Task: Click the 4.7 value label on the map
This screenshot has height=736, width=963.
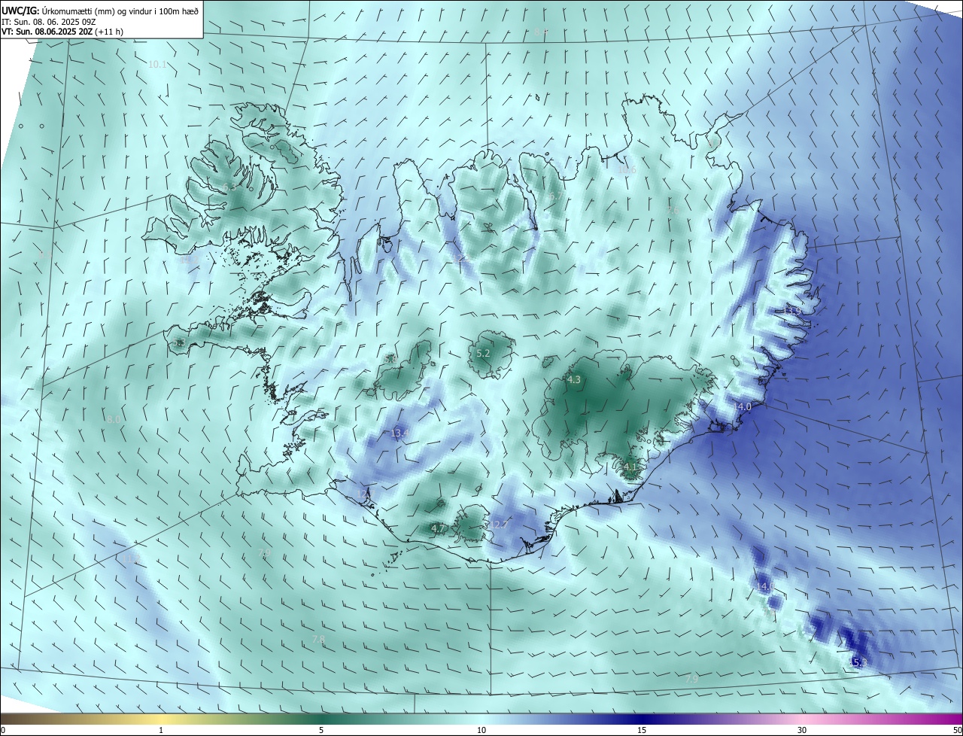Action: (438, 529)
